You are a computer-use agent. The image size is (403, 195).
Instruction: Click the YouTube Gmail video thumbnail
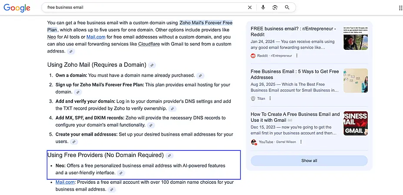(x=356, y=123)
